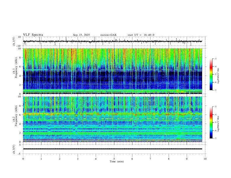
Task: Click '-3' on the upper color bar
Action: pyautogui.click(x=215, y=58)
